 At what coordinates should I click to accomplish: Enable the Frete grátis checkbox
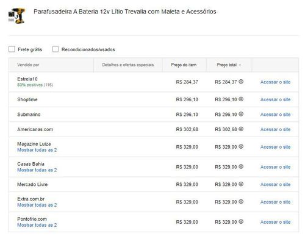coord(12,49)
